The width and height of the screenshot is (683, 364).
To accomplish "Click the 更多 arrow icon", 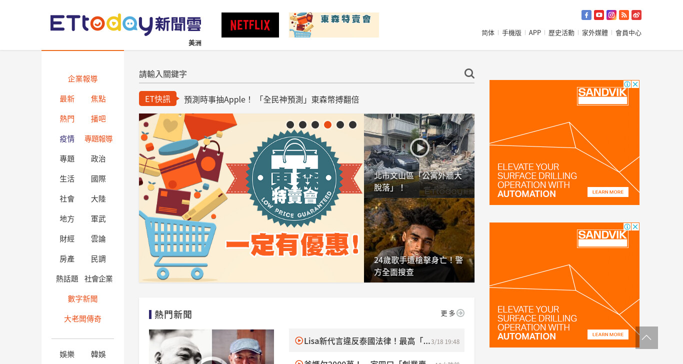I will pyautogui.click(x=460, y=313).
